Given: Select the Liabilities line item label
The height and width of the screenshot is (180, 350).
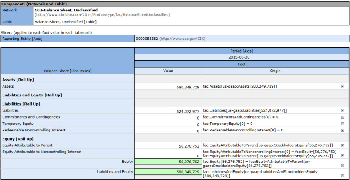Looking at the screenshot, I should (x=10, y=110).
